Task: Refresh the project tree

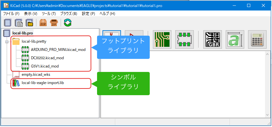Action: [68, 23]
